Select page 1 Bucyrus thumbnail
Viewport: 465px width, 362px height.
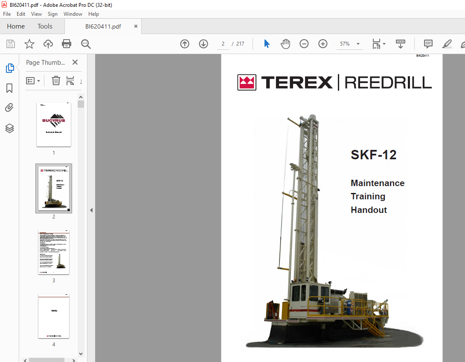click(x=54, y=125)
